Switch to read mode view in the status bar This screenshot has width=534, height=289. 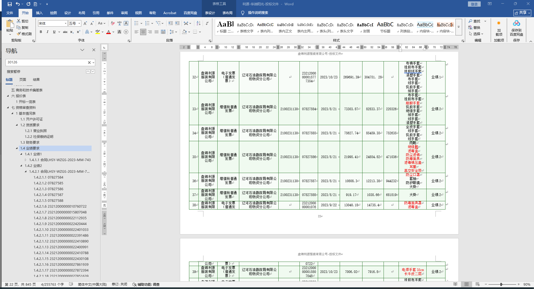(x=455, y=284)
